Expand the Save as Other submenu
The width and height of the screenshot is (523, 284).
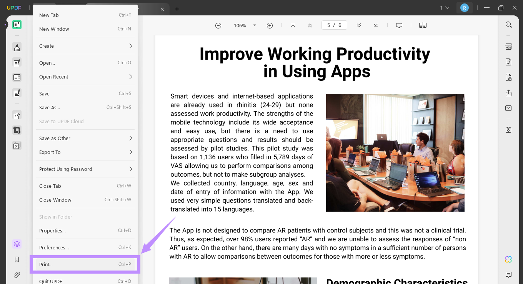click(85, 138)
